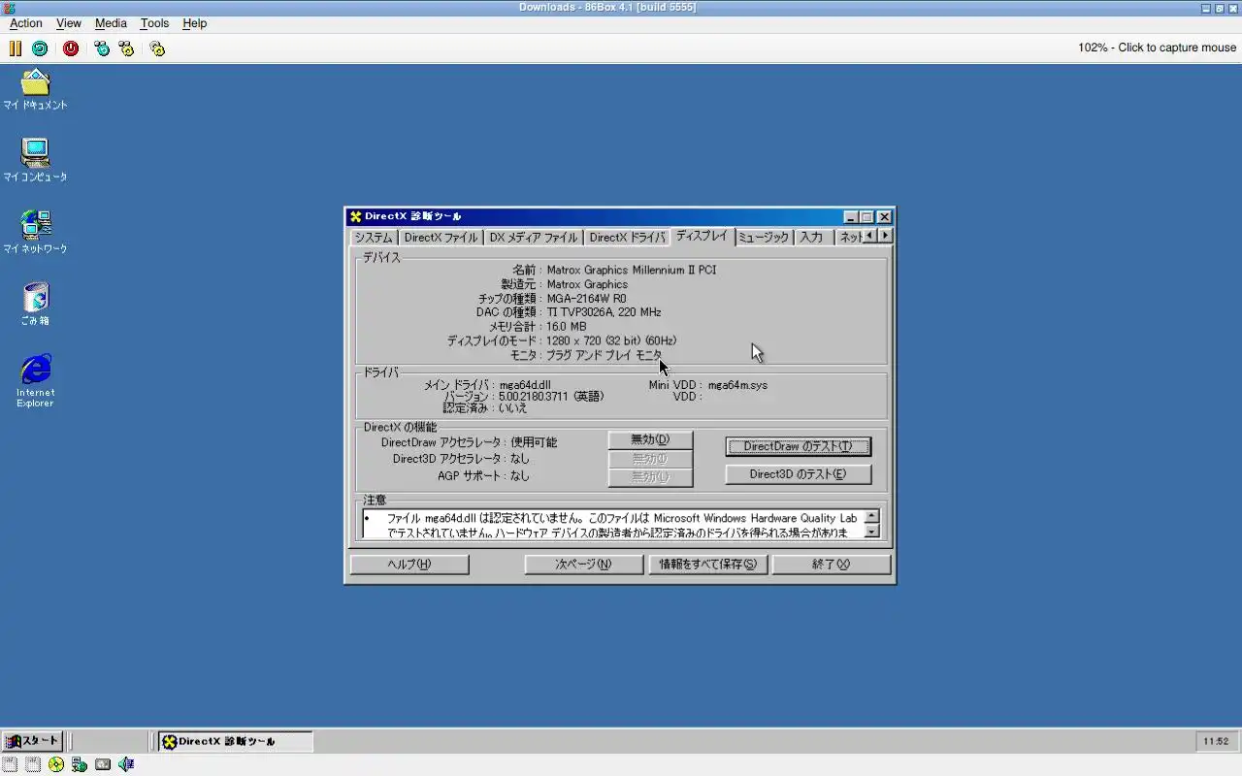The image size is (1242, 776).
Task: Open the View menu
Action: (x=69, y=23)
